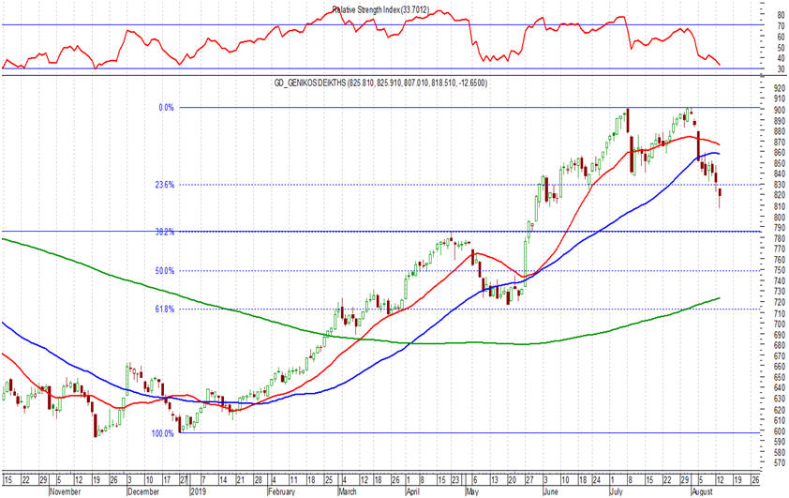
Task: Click the August month label
Action: pyautogui.click(x=704, y=491)
